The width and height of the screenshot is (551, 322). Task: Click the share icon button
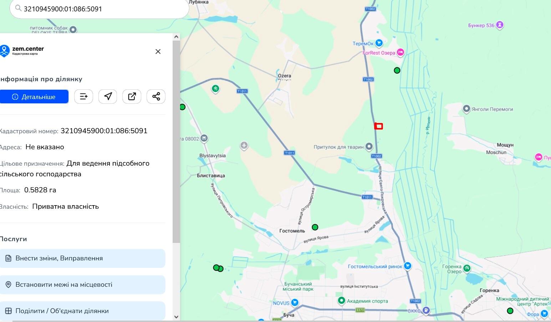pyautogui.click(x=156, y=97)
